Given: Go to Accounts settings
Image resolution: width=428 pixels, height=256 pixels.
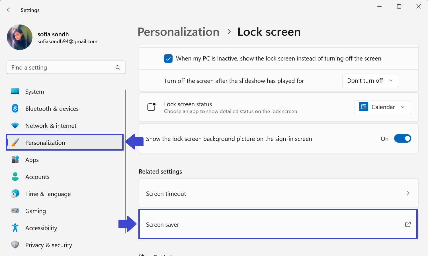Looking at the screenshot, I should click(37, 177).
